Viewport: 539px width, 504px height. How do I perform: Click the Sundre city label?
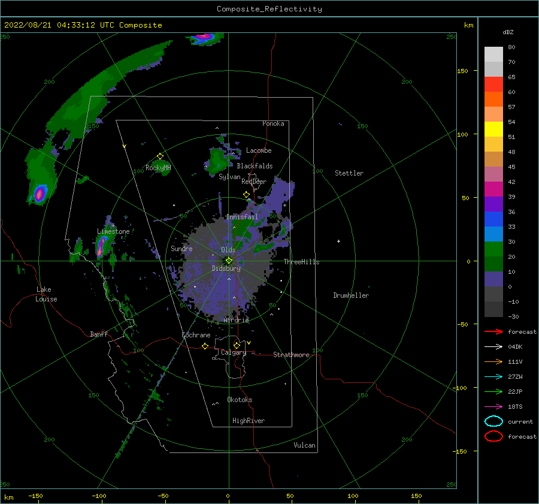(181, 249)
